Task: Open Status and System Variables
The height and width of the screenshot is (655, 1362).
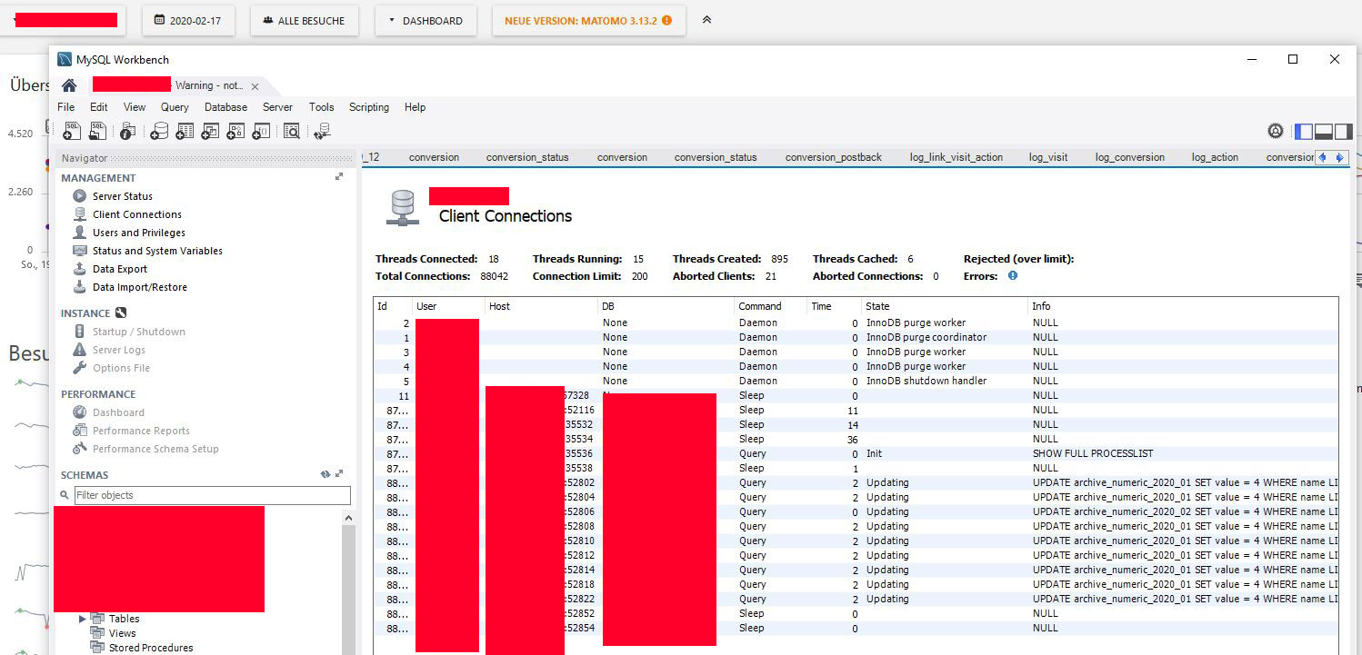Action: [157, 251]
